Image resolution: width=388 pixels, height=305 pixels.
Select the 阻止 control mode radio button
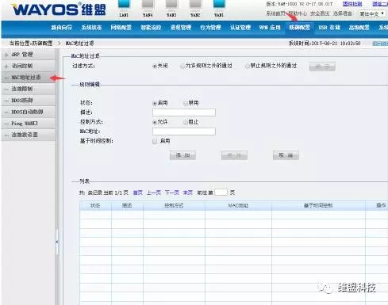click(186, 122)
